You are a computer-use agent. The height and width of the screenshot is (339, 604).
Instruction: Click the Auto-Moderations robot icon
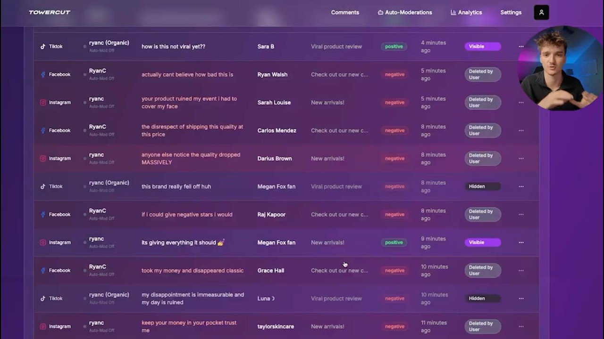click(380, 13)
